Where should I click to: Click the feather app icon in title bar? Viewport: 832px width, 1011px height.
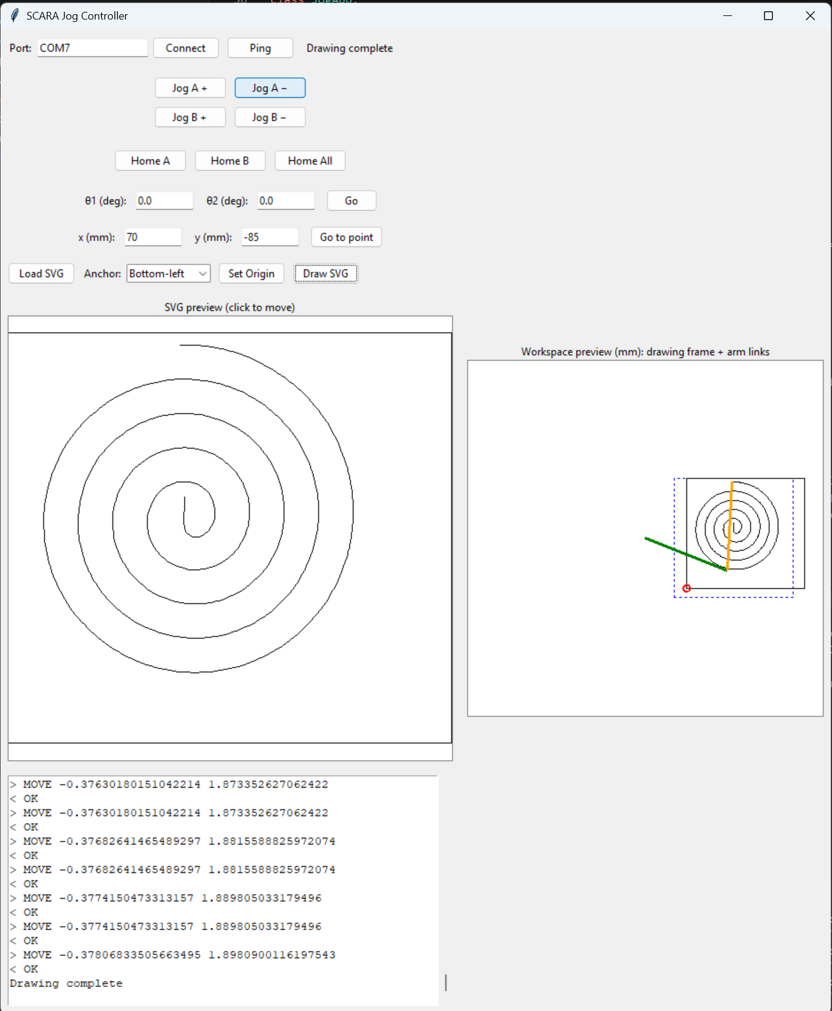[14, 15]
